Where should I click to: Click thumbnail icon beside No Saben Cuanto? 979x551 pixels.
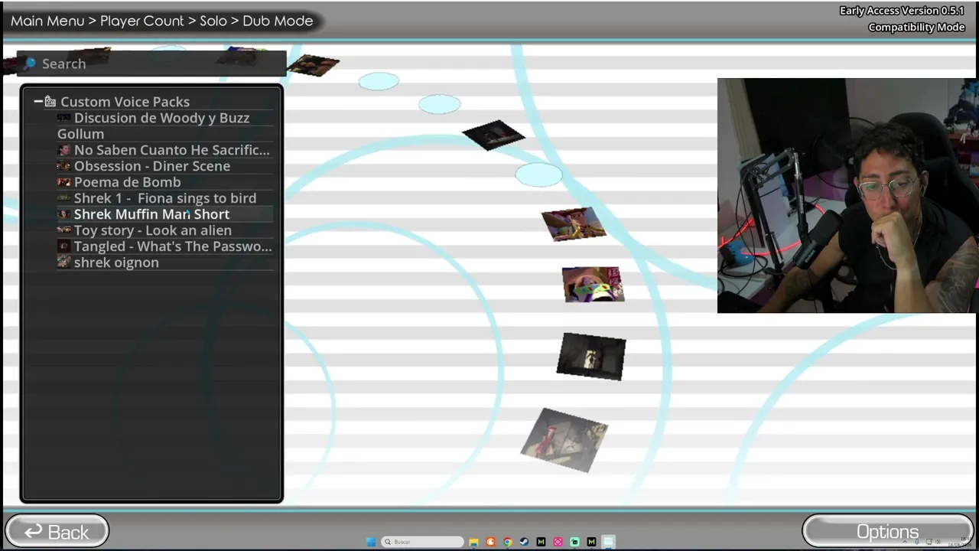(x=64, y=150)
